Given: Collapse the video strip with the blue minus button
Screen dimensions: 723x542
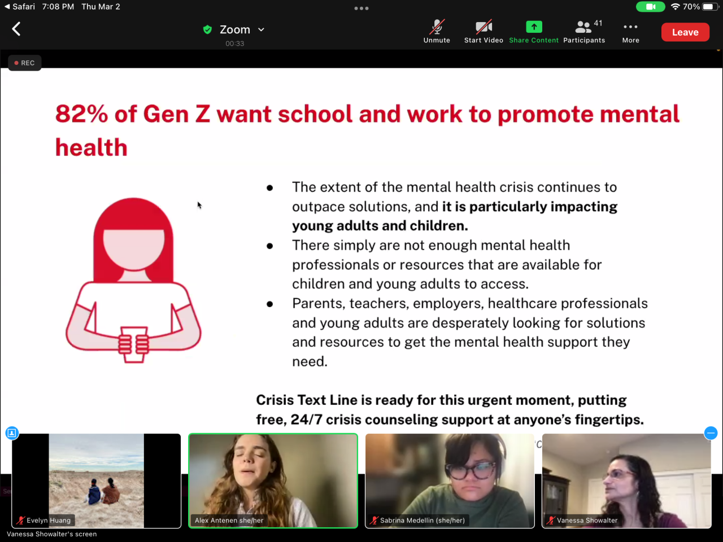Looking at the screenshot, I should pos(711,433).
